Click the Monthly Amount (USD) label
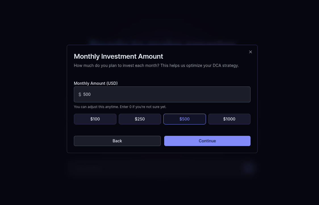The width and height of the screenshot is (319, 205). [96, 83]
